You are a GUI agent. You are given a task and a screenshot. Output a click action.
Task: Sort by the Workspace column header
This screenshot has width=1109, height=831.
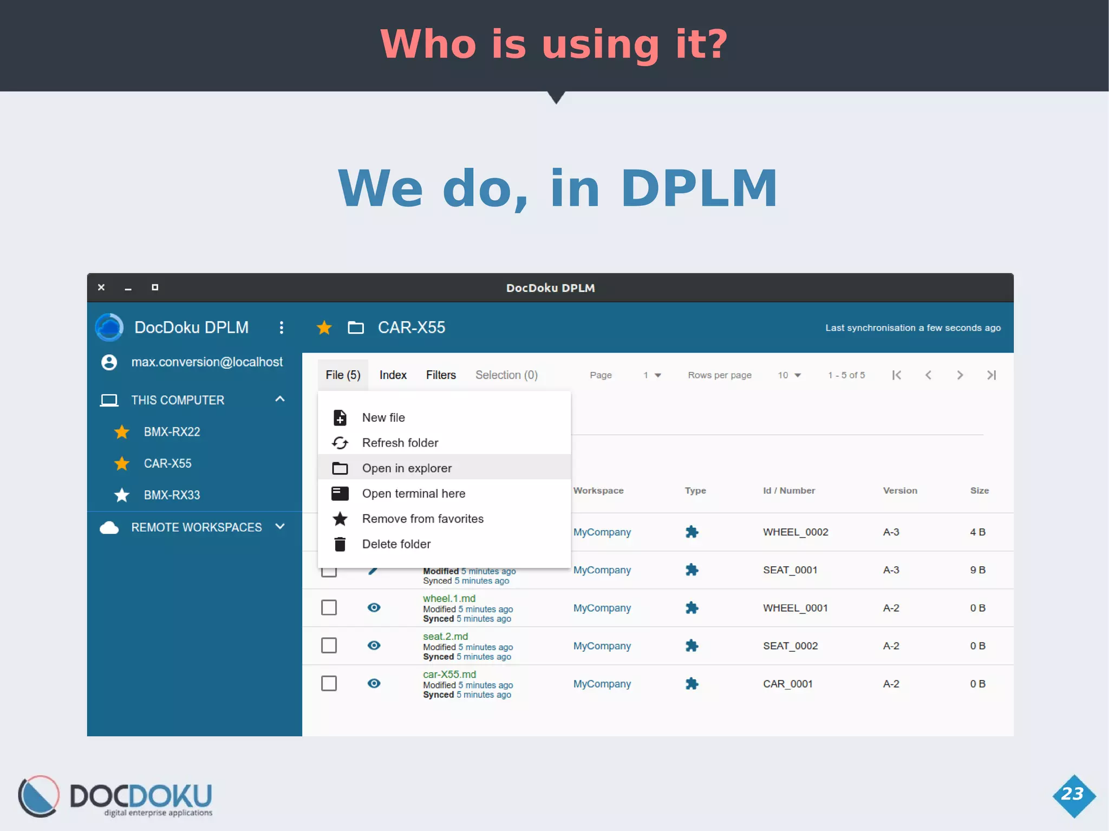tap(598, 490)
